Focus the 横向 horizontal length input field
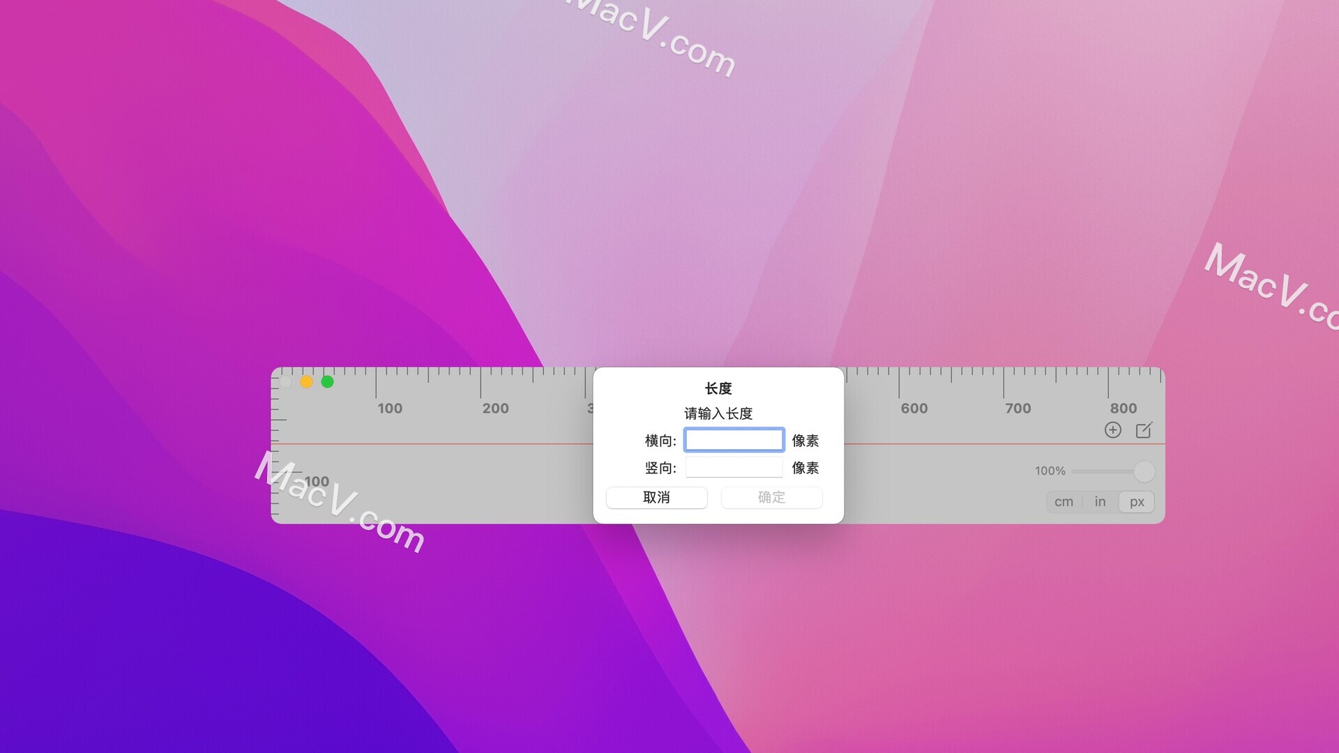Image resolution: width=1339 pixels, height=753 pixels. coord(734,440)
